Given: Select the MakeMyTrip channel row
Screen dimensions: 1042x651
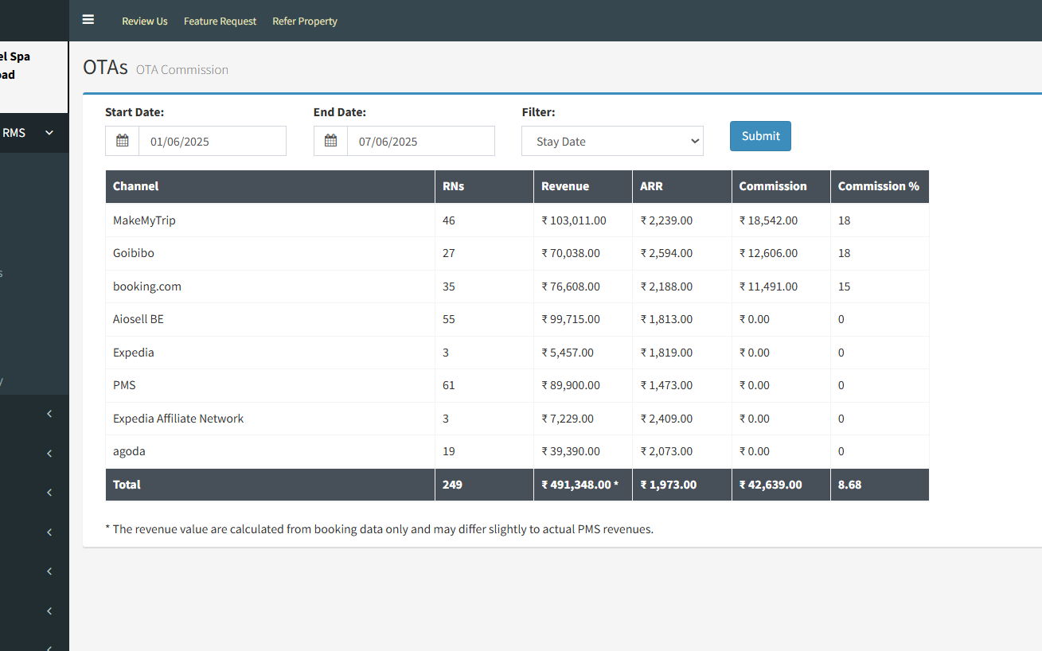Looking at the screenshot, I should 517,220.
